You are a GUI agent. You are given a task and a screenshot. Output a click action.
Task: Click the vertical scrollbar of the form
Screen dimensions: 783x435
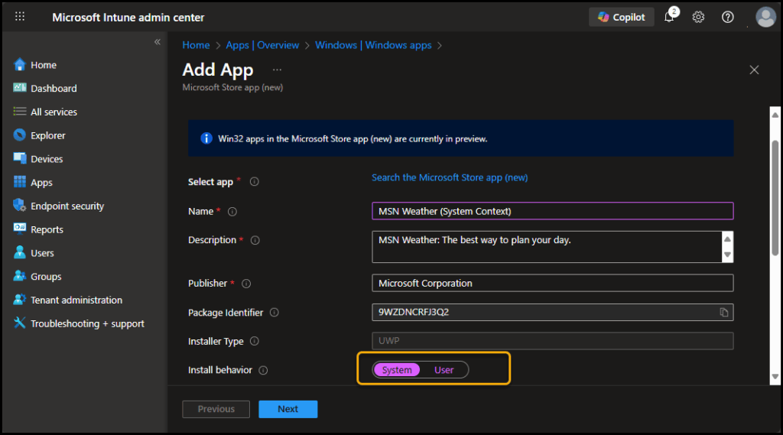click(x=775, y=197)
